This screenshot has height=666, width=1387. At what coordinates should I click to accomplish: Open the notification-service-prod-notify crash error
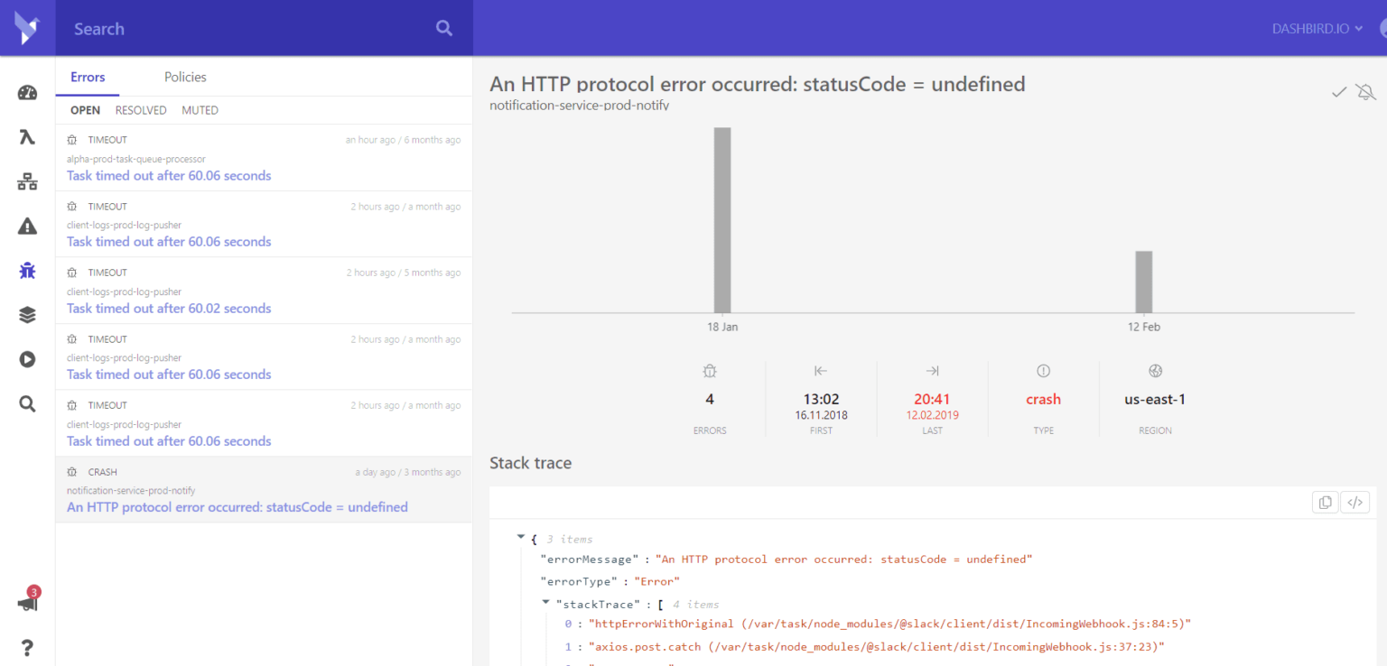[237, 506]
